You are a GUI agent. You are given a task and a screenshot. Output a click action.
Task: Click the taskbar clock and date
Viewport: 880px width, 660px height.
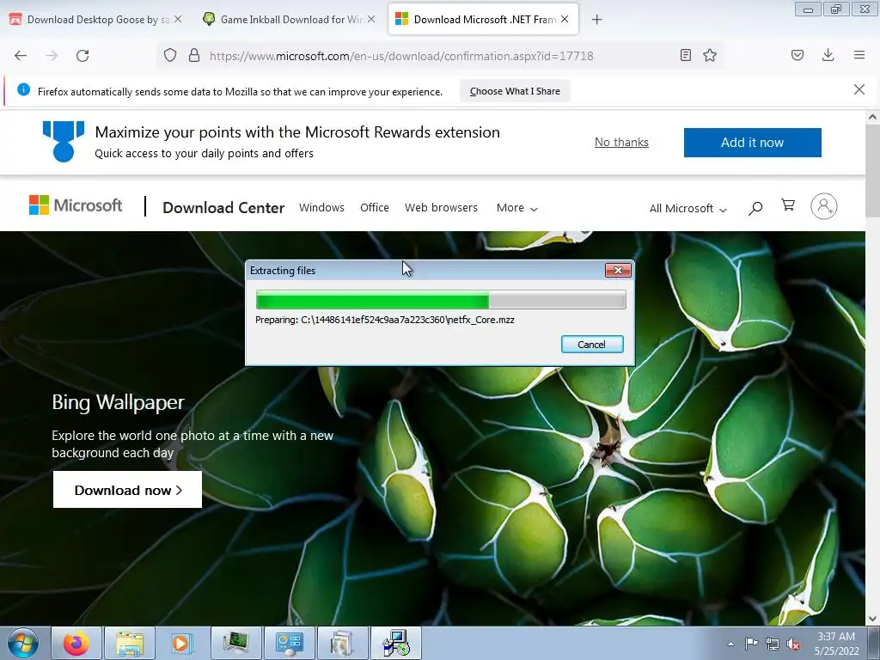pyautogui.click(x=836, y=644)
